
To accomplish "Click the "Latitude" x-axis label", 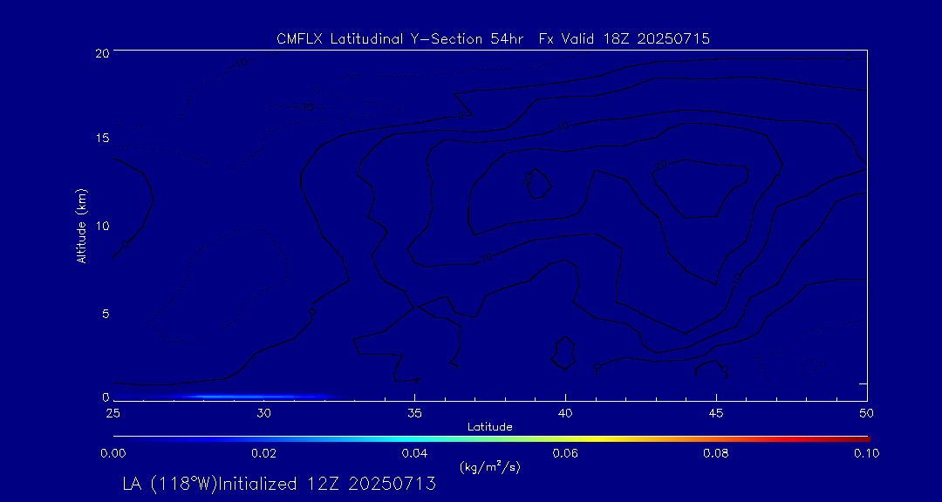I will click(x=489, y=426).
